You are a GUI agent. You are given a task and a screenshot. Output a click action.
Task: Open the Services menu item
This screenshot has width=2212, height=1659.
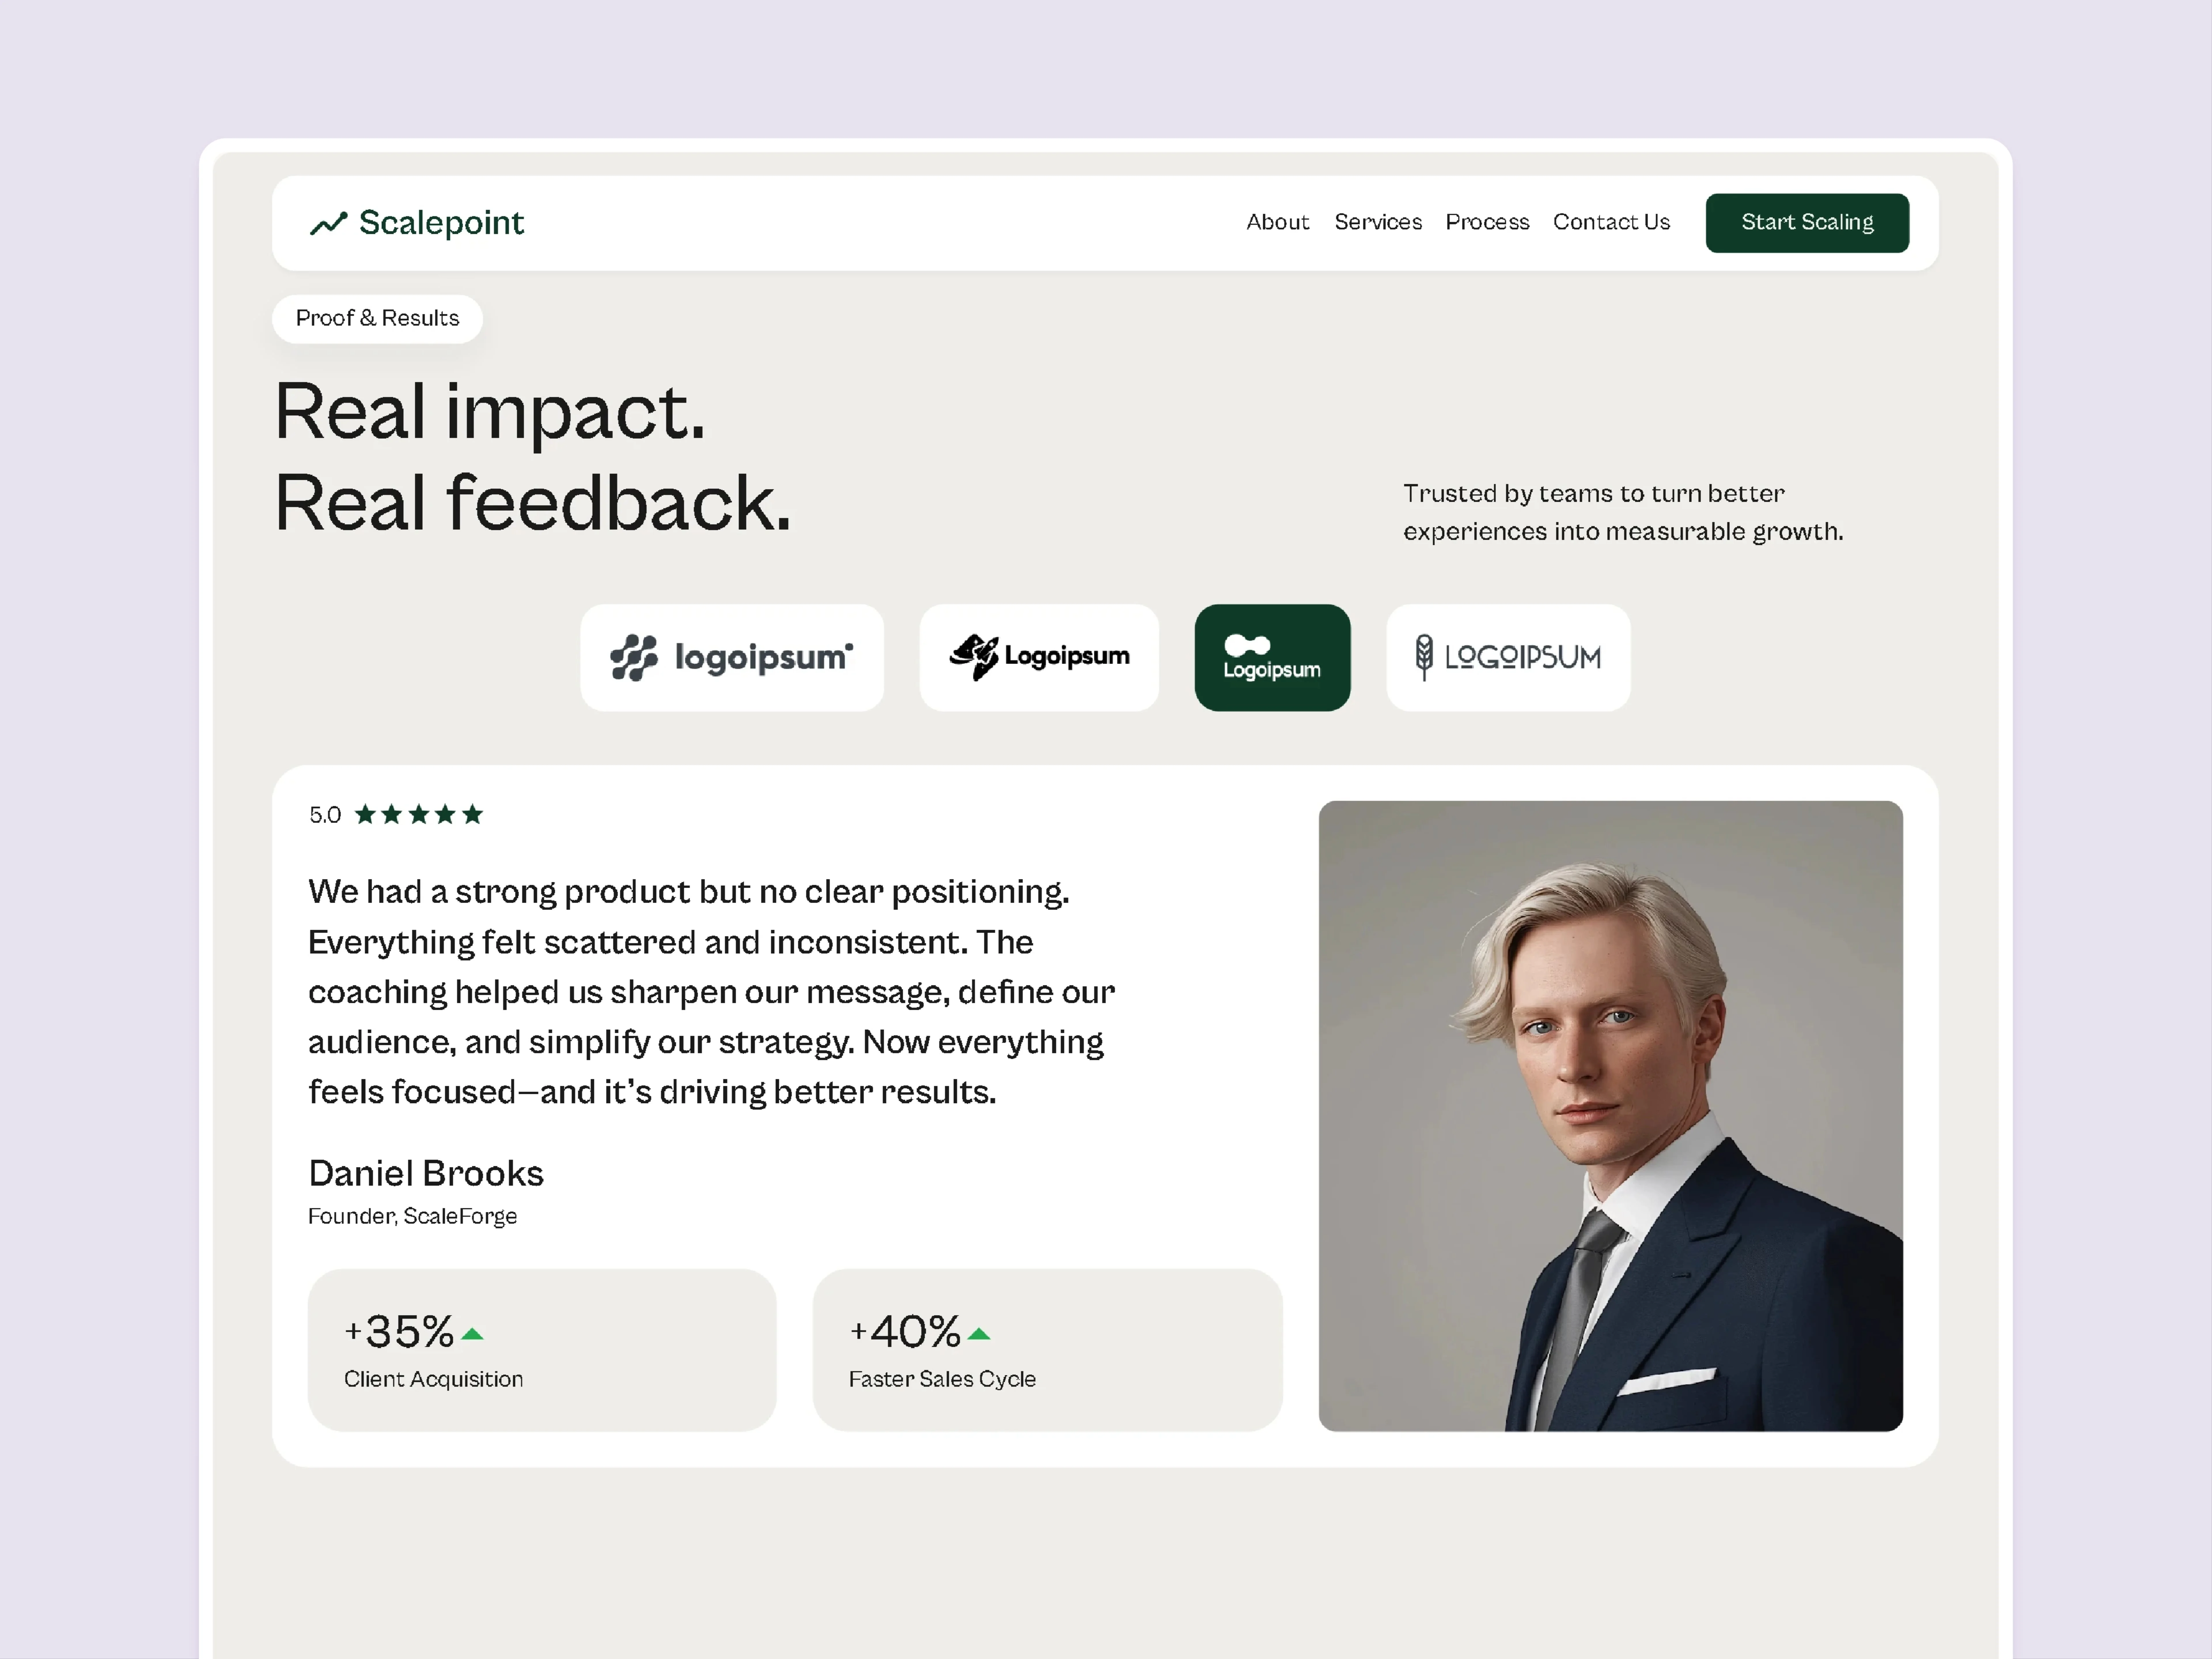[x=1378, y=222]
